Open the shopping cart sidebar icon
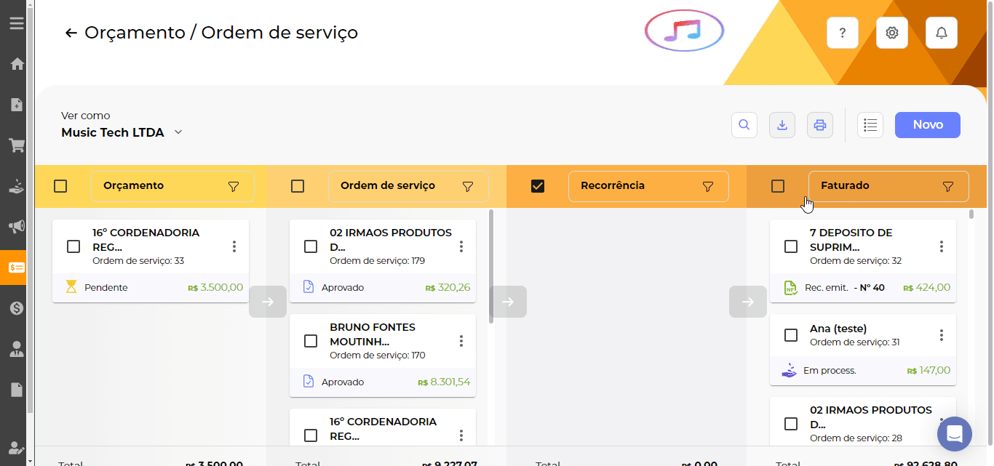The width and height of the screenshot is (994, 466). tap(16, 145)
